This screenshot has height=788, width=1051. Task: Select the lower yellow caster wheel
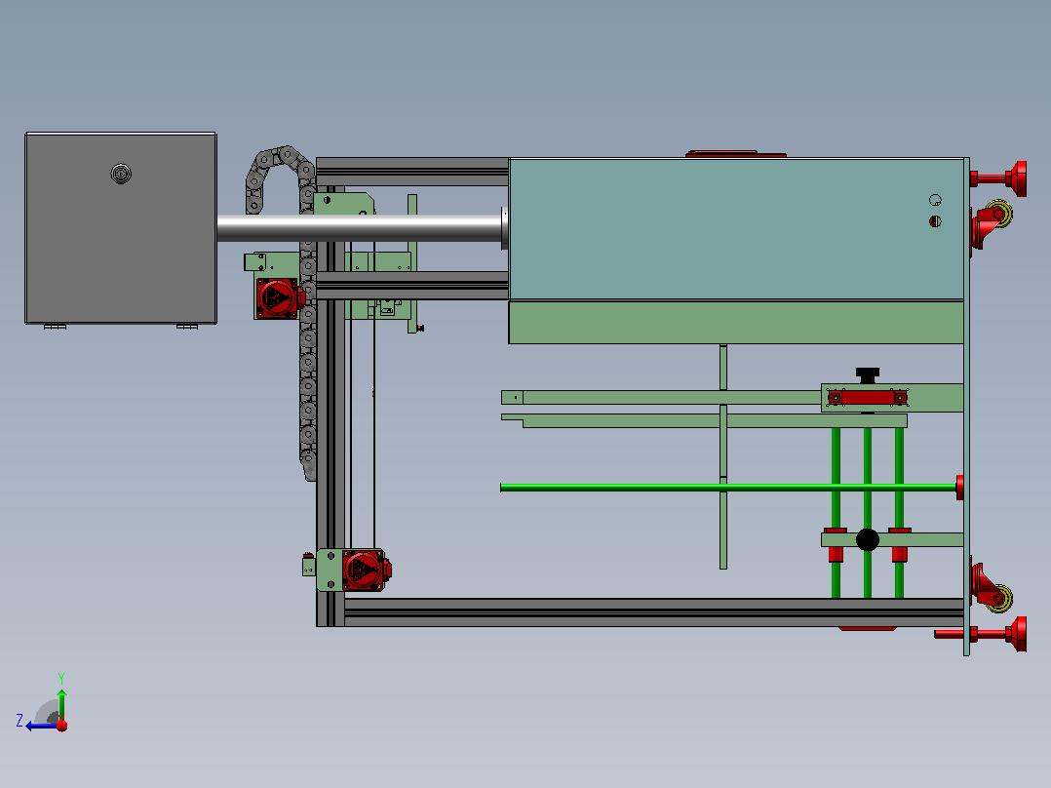point(999,598)
